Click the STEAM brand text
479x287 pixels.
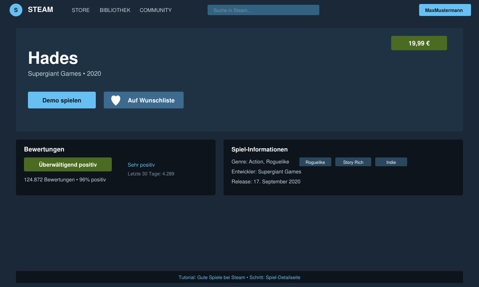click(x=40, y=10)
